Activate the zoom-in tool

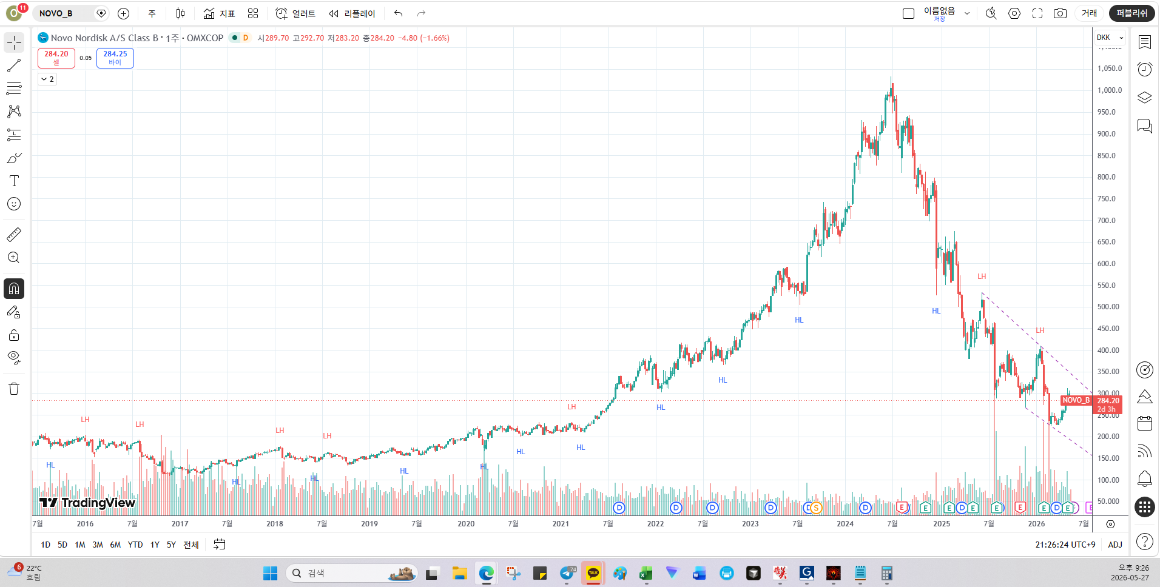pos(14,257)
